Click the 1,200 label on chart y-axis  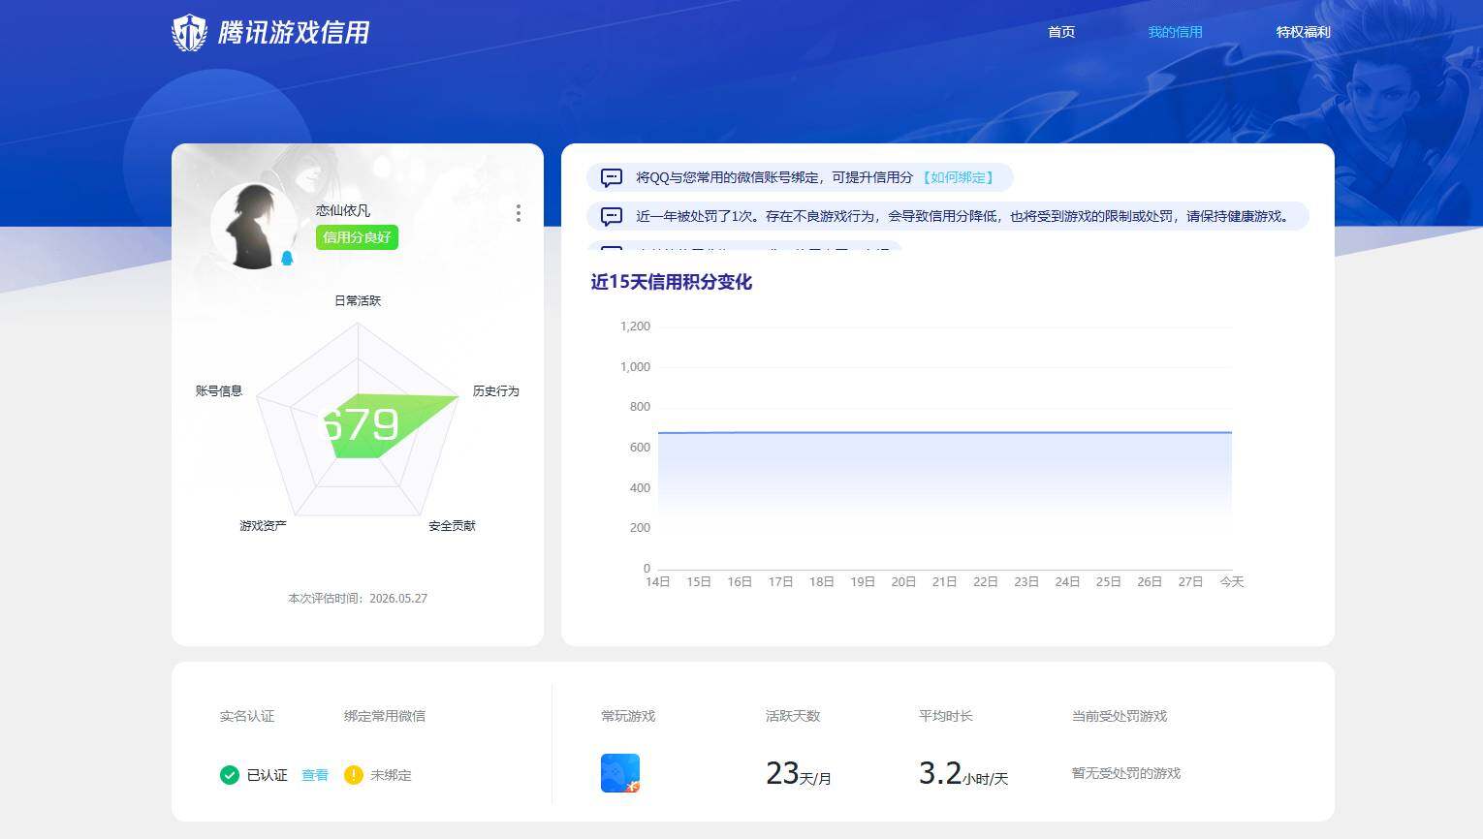(x=635, y=326)
